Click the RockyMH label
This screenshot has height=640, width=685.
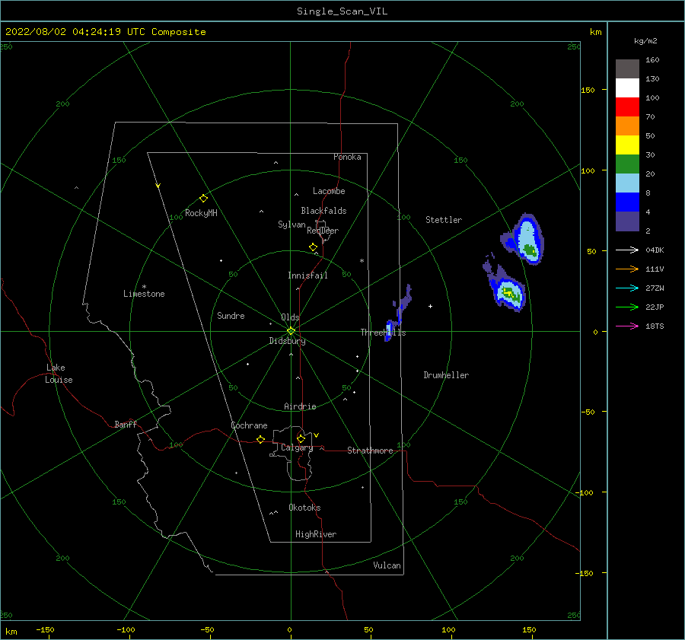[201, 213]
